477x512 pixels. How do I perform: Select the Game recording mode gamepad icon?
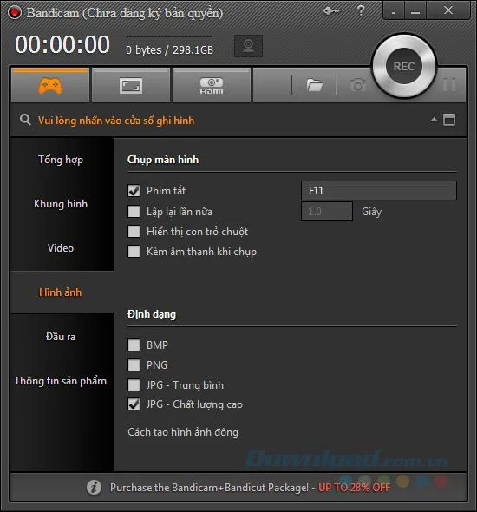pyautogui.click(x=50, y=86)
